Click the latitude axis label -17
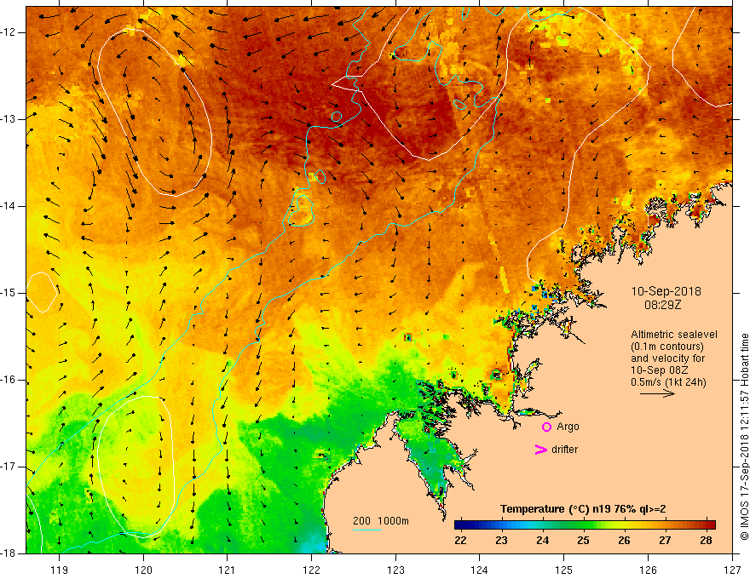The image size is (750, 579). [x=9, y=467]
